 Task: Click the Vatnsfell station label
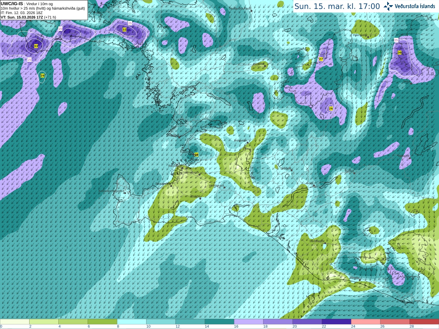(x=404, y=156)
